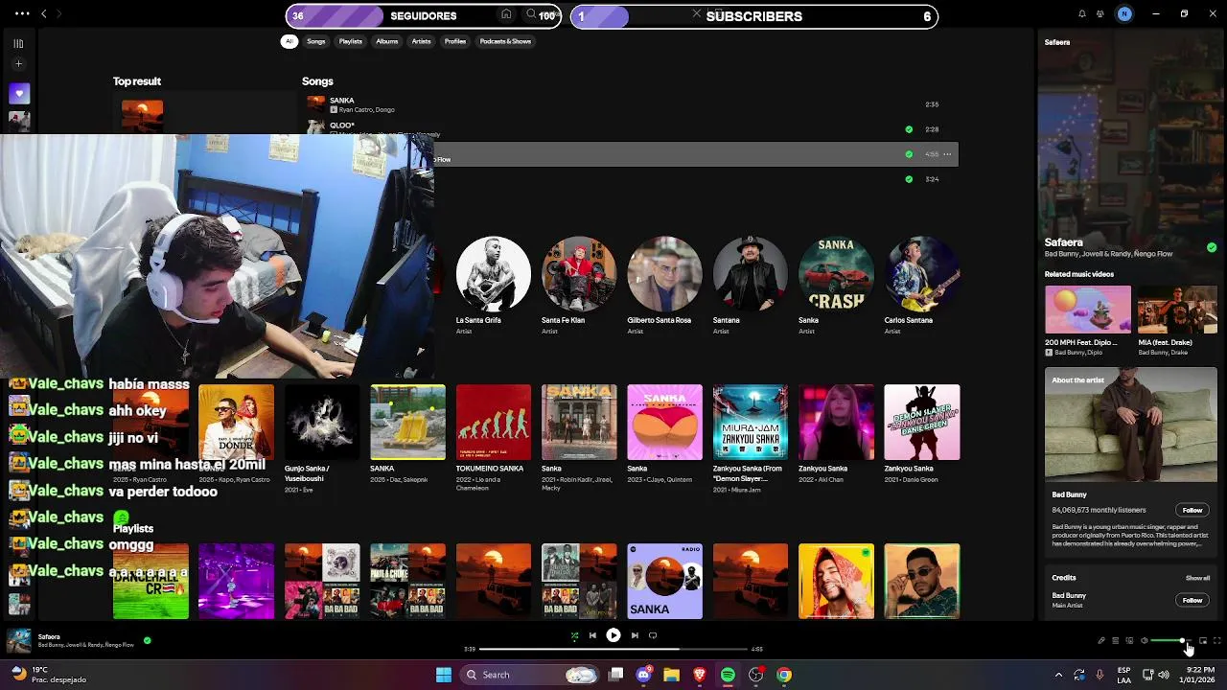Open the notifications bell icon
This screenshot has height=690, width=1227.
point(1082,14)
